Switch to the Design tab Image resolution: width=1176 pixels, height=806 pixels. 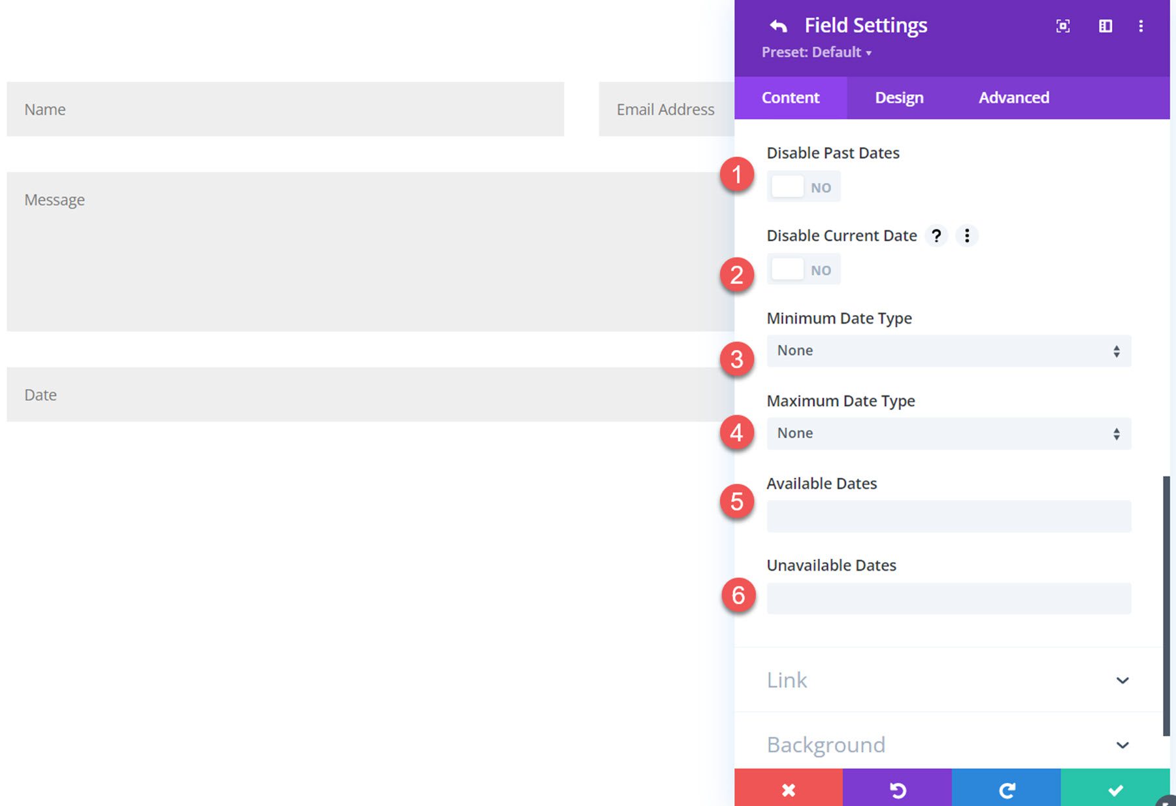point(898,97)
